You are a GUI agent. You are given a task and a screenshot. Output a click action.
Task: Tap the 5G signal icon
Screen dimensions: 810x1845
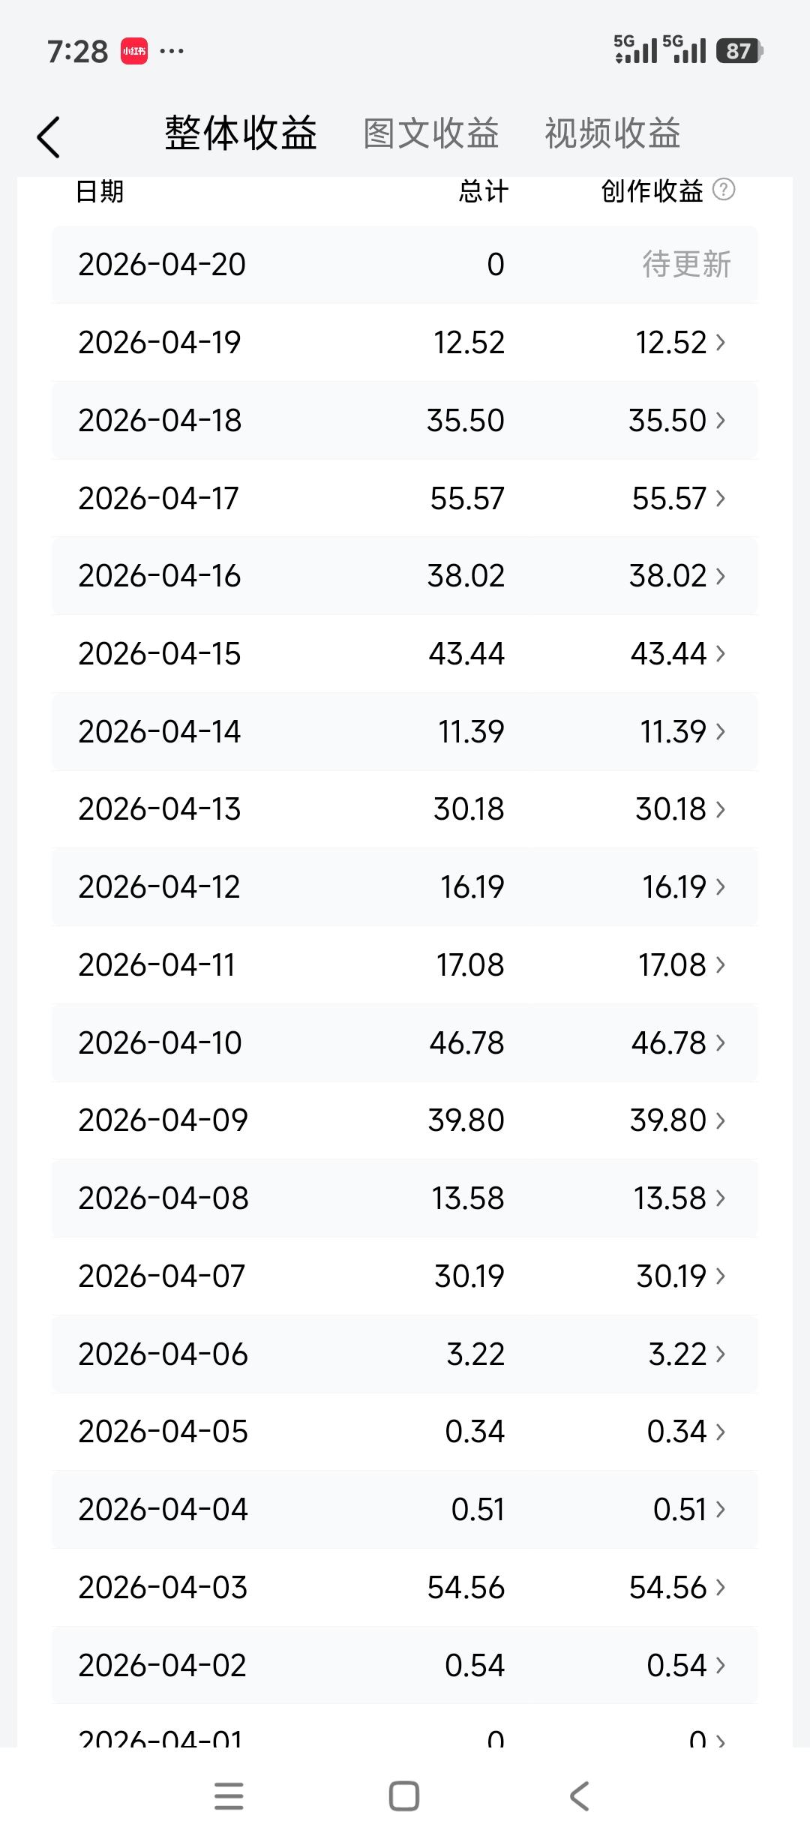634,50
